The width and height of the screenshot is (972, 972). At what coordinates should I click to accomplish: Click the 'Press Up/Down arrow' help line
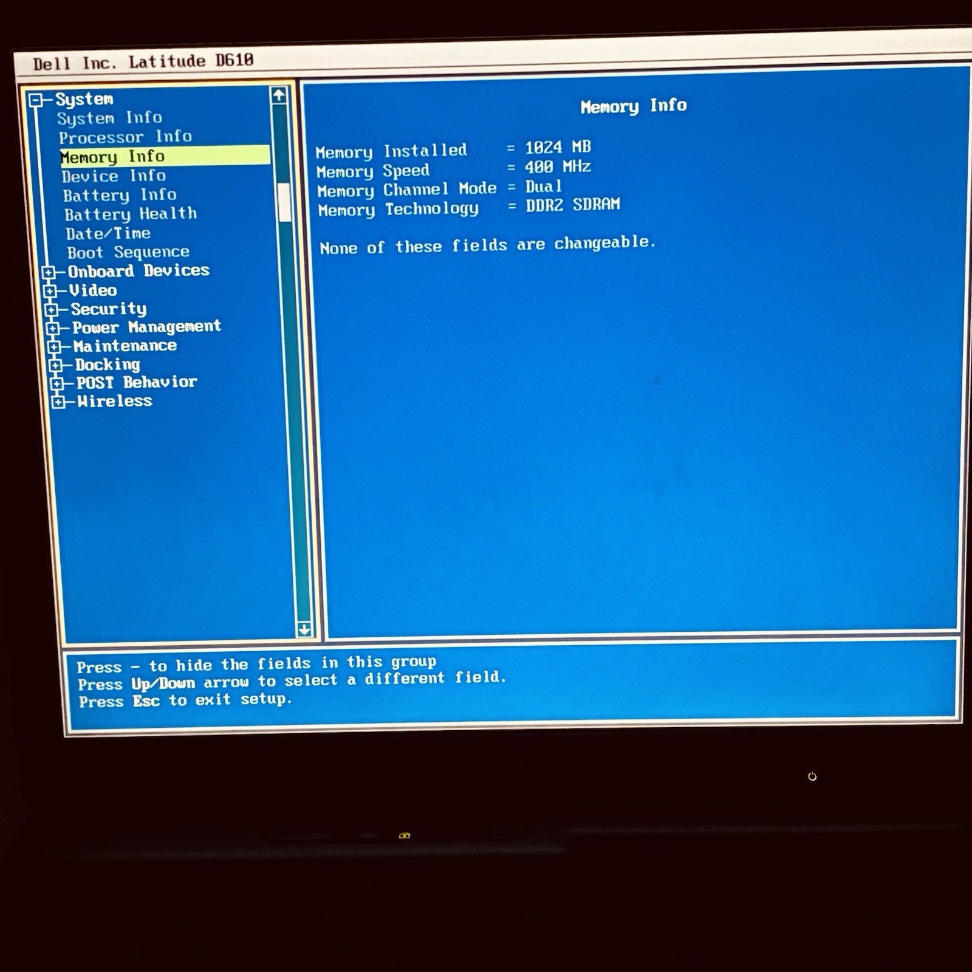coord(292,681)
